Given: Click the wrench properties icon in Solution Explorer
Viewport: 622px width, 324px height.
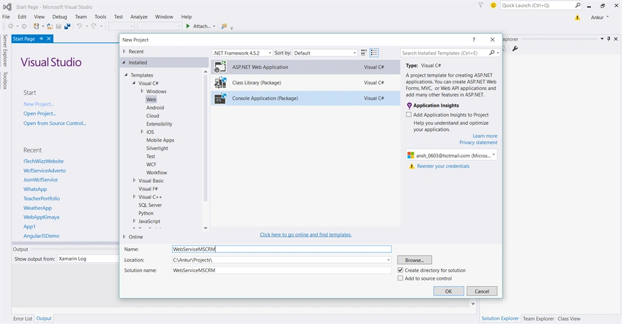Looking at the screenshot, I should 515,49.
